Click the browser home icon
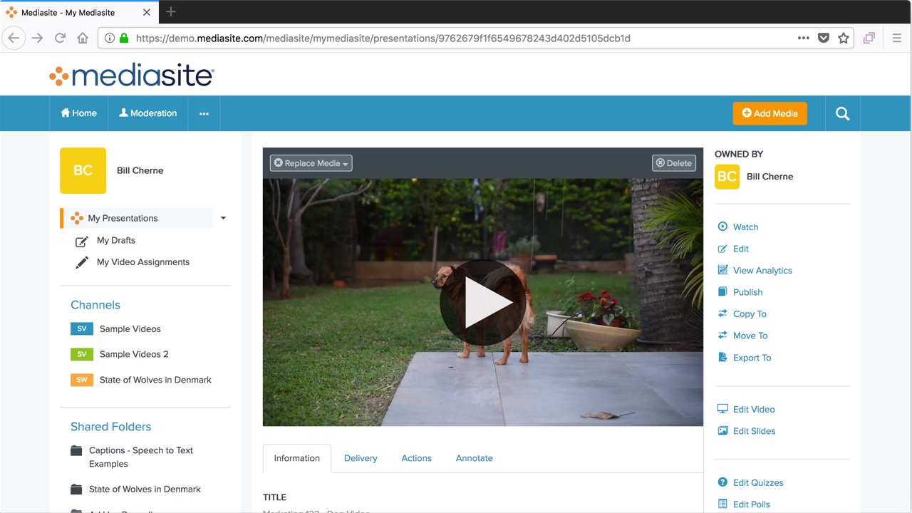Image resolution: width=912 pixels, height=513 pixels. 83,38
